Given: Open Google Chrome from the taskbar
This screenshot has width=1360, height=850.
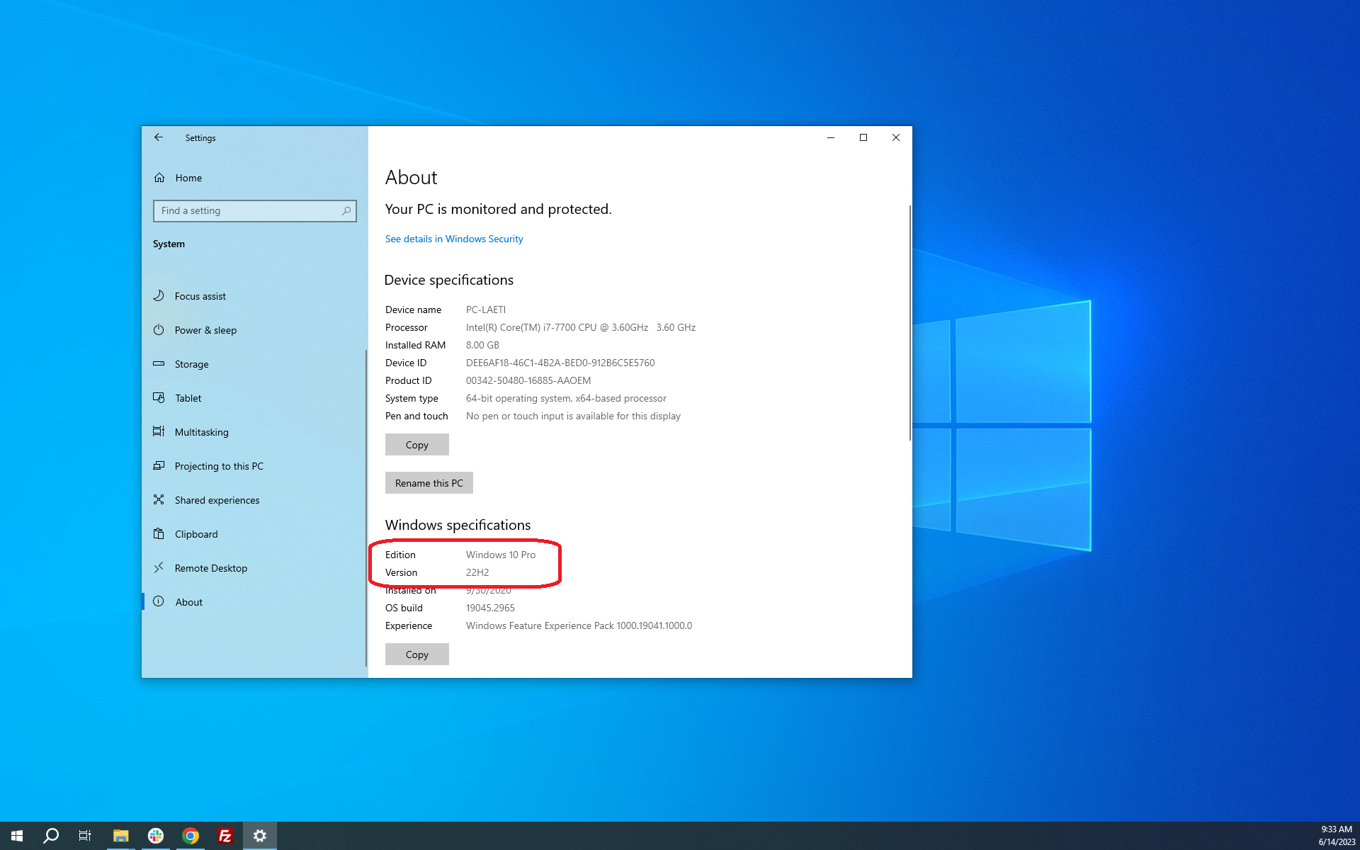Looking at the screenshot, I should 190,836.
